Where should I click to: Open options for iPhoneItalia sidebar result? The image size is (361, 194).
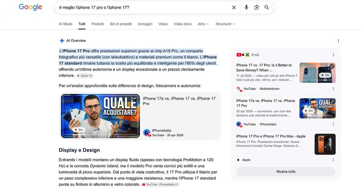(x=333, y=124)
